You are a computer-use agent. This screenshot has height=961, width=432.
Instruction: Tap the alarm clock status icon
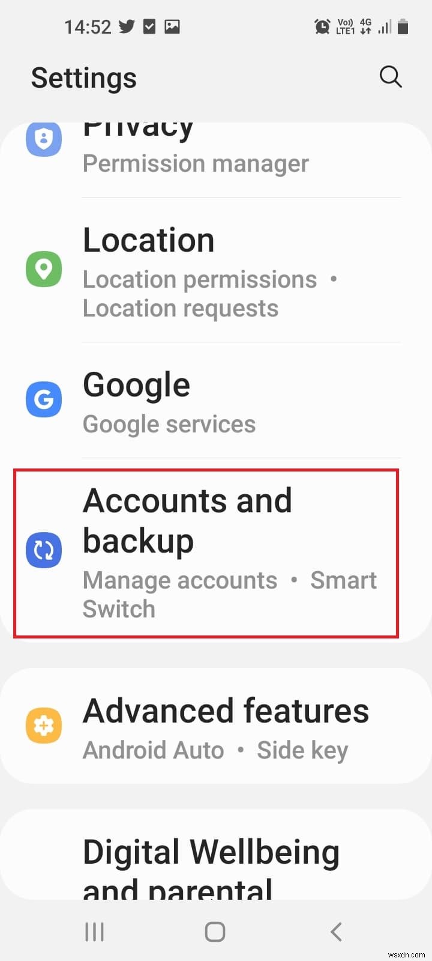[322, 26]
